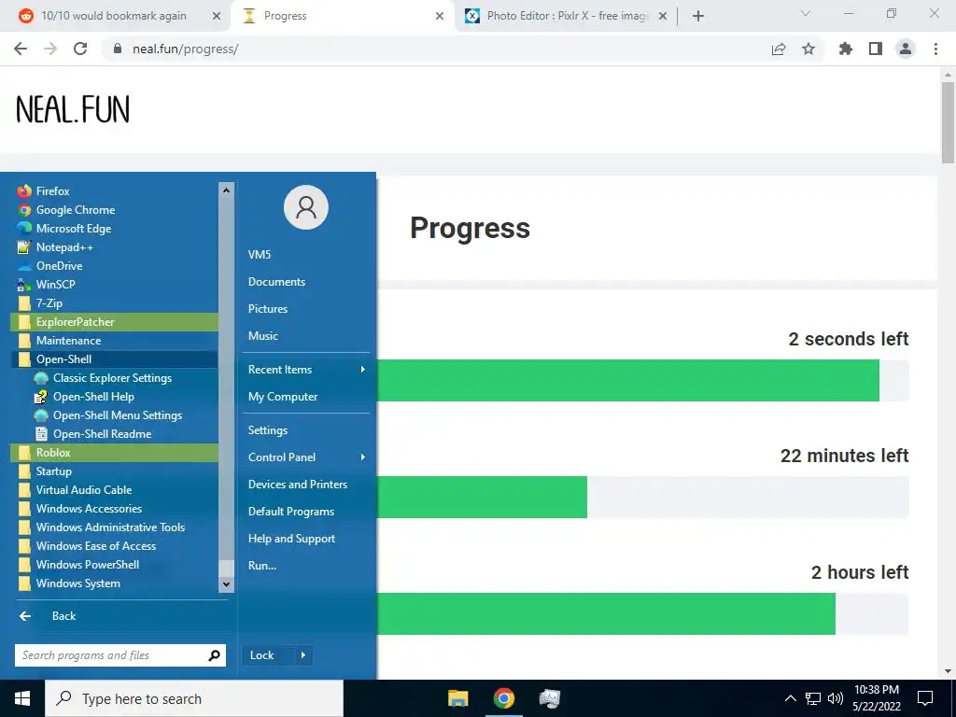Image resolution: width=956 pixels, height=717 pixels.
Task: Open Music from the start menu
Action: tap(306, 336)
